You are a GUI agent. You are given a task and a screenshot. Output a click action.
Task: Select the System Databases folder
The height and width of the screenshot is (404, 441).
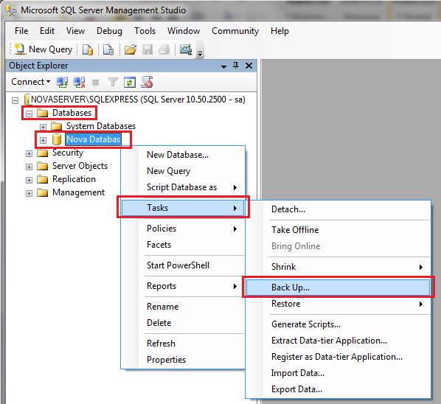(x=101, y=126)
